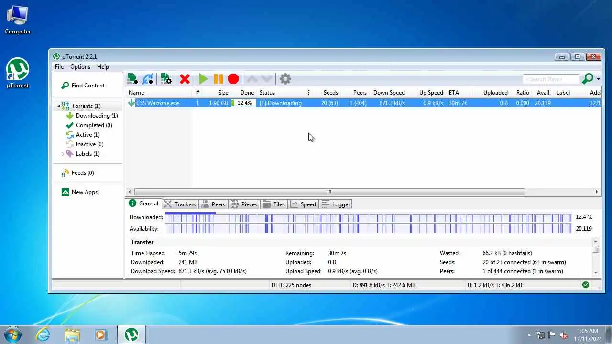Click the Add Torrent toolbar icon
Viewport: 612px width, 344px height.
click(132, 79)
